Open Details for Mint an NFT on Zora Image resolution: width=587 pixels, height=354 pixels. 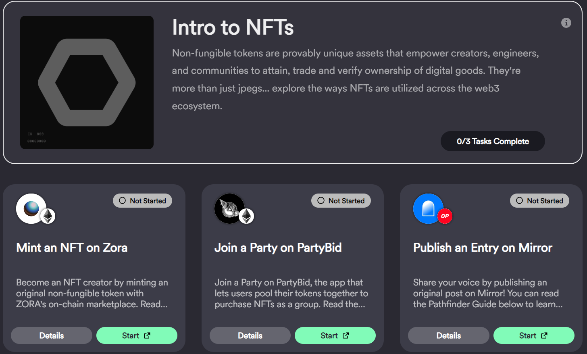52,335
